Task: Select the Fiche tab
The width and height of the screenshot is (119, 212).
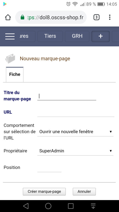Action: (15, 75)
